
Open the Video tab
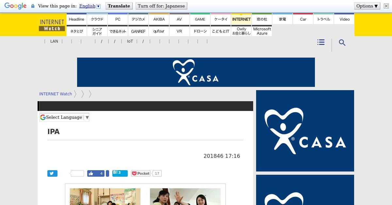click(344, 19)
